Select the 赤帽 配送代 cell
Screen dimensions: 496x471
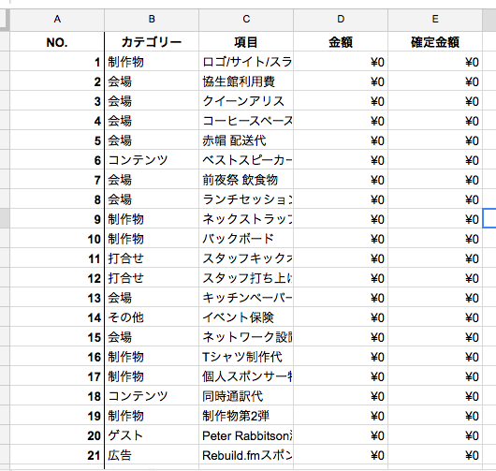tap(246, 140)
